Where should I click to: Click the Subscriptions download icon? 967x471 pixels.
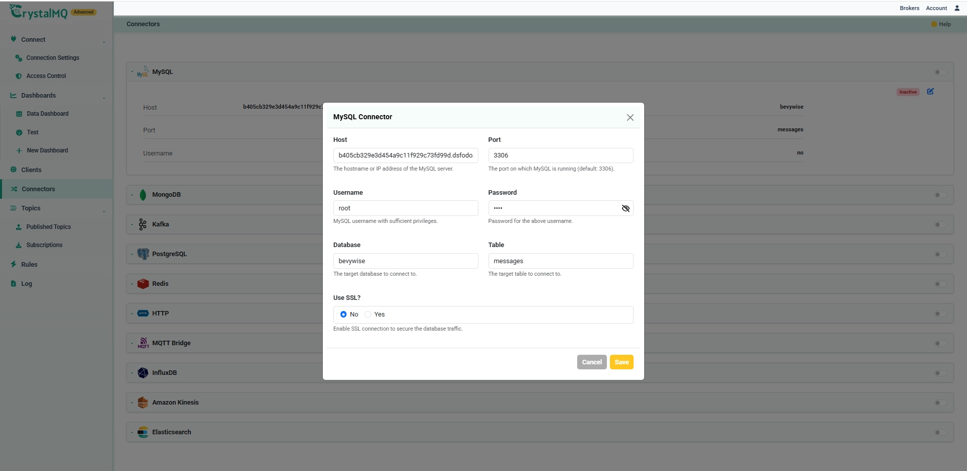coord(19,245)
